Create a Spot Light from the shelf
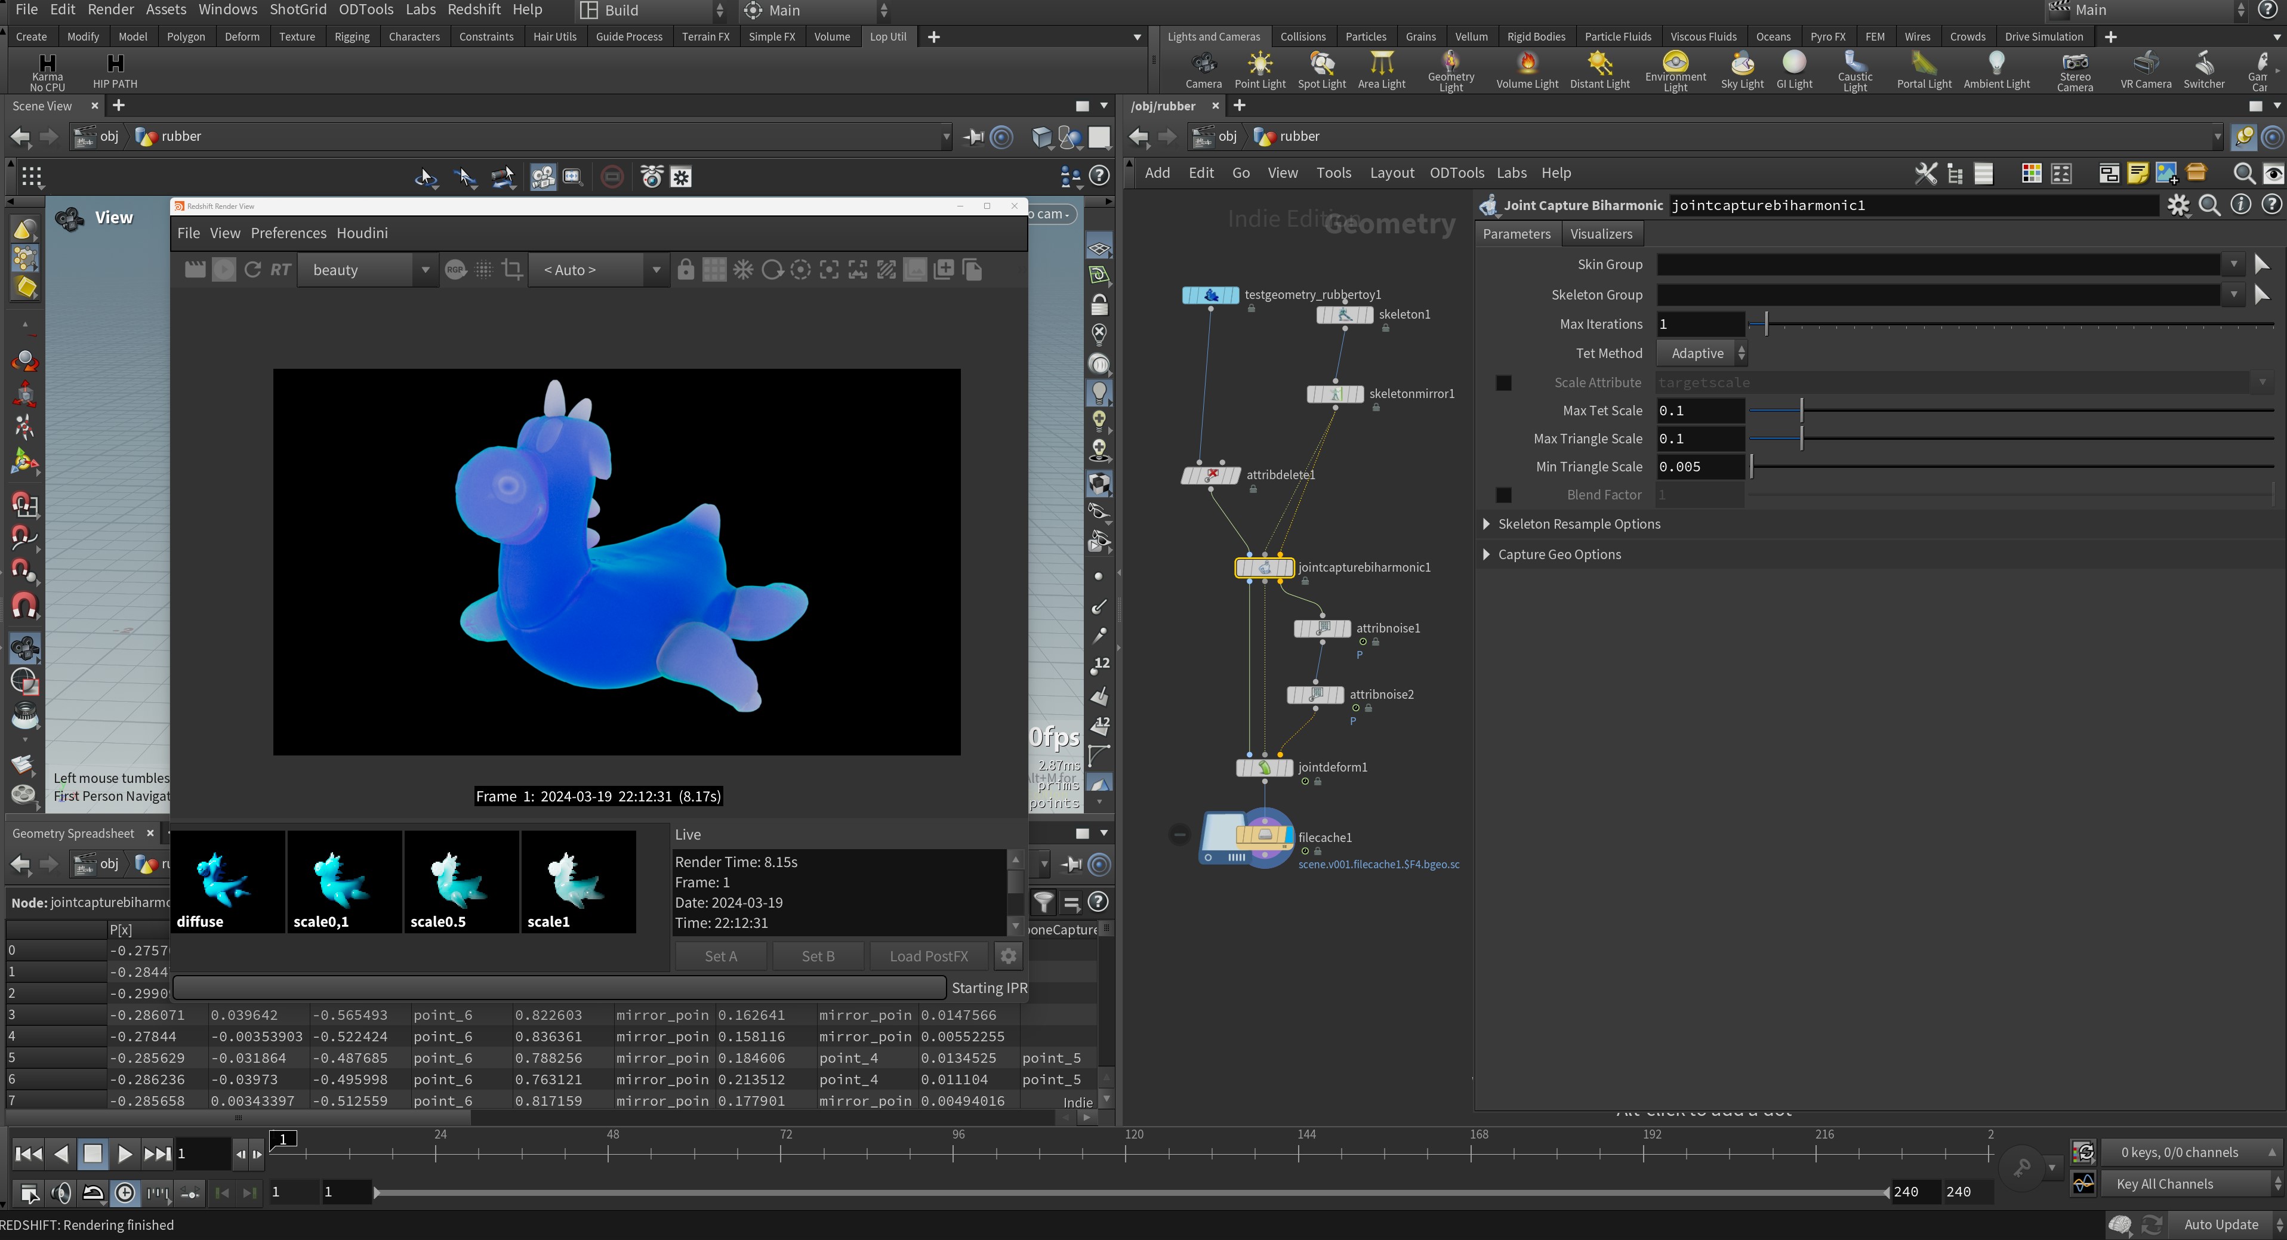This screenshot has width=2287, height=1240. 1321,69
